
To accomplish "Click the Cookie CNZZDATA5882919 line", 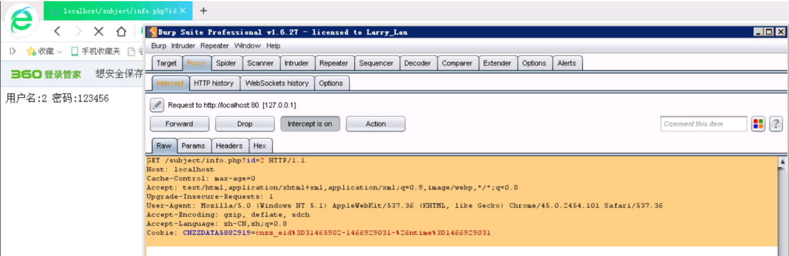I will pos(318,233).
